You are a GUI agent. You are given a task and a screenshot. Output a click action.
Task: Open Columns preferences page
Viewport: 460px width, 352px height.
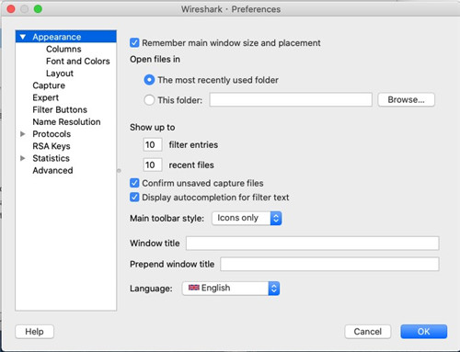pyautogui.click(x=63, y=49)
